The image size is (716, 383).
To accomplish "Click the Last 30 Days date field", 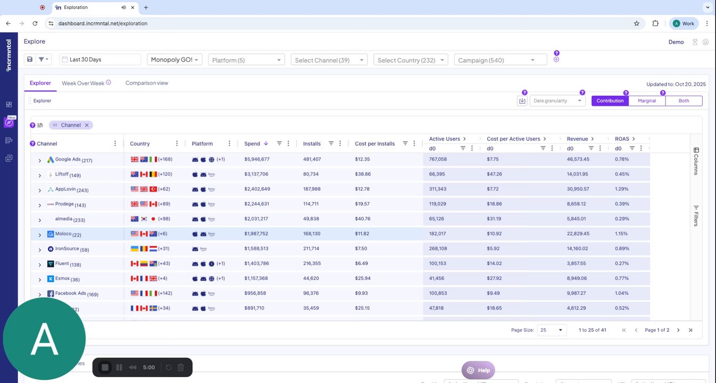I will [x=100, y=60].
